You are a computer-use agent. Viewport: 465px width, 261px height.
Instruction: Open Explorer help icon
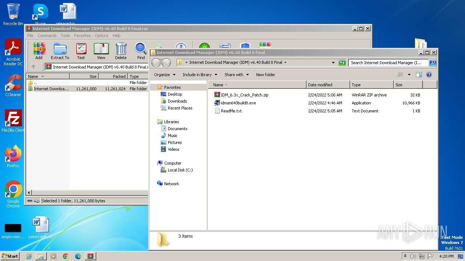(x=429, y=75)
